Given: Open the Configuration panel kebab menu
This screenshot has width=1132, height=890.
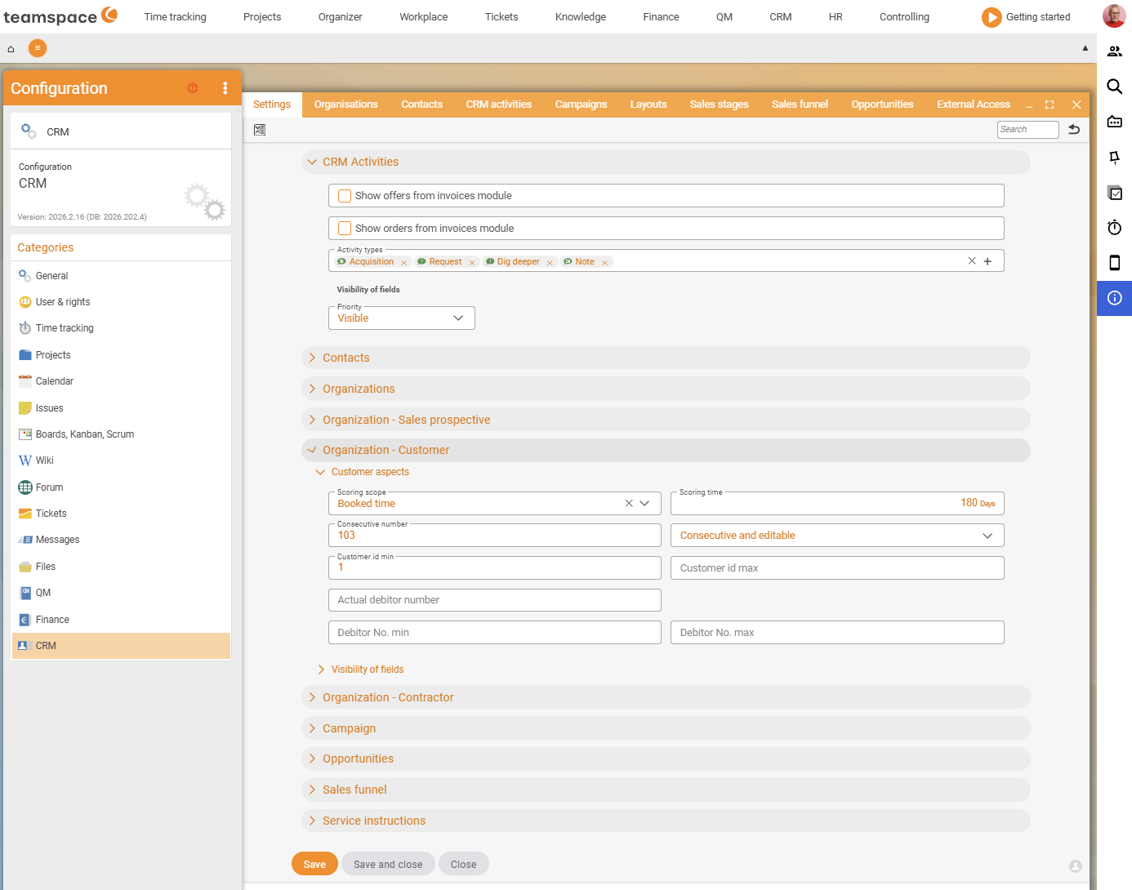Looking at the screenshot, I should coord(225,88).
